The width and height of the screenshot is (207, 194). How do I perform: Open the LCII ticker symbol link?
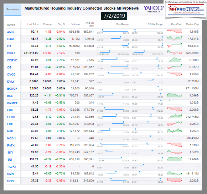(10, 110)
